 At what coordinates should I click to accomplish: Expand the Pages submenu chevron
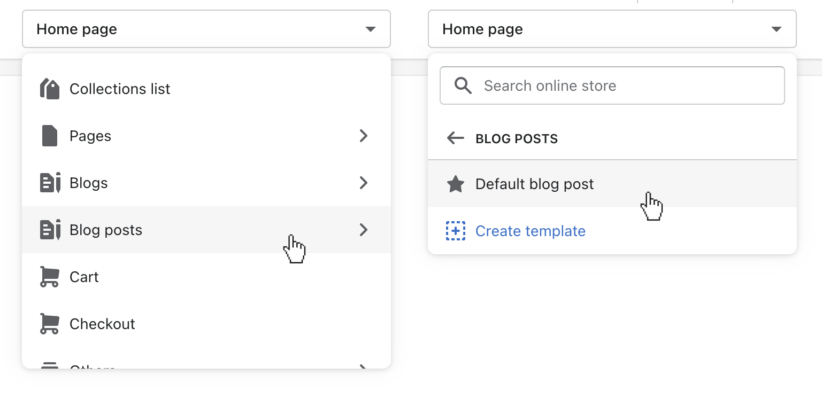[x=364, y=136]
